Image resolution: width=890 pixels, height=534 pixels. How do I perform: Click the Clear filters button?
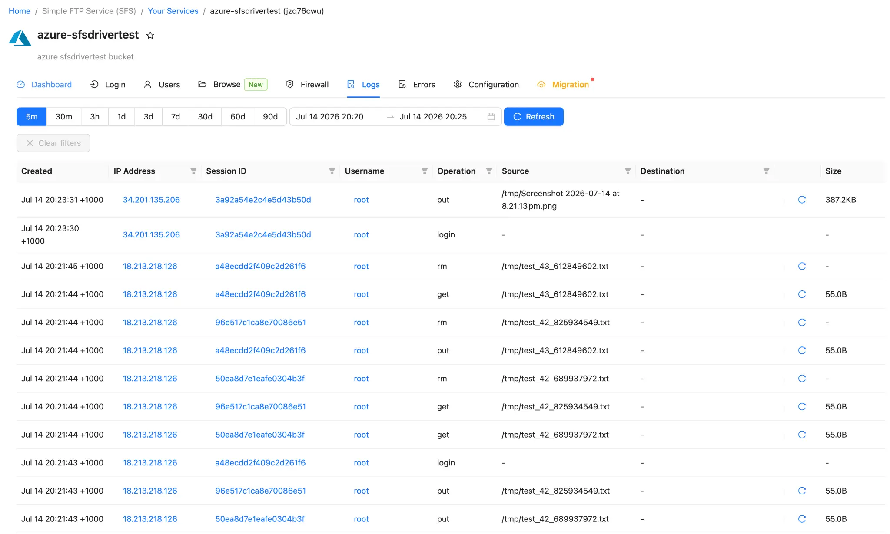(53, 143)
